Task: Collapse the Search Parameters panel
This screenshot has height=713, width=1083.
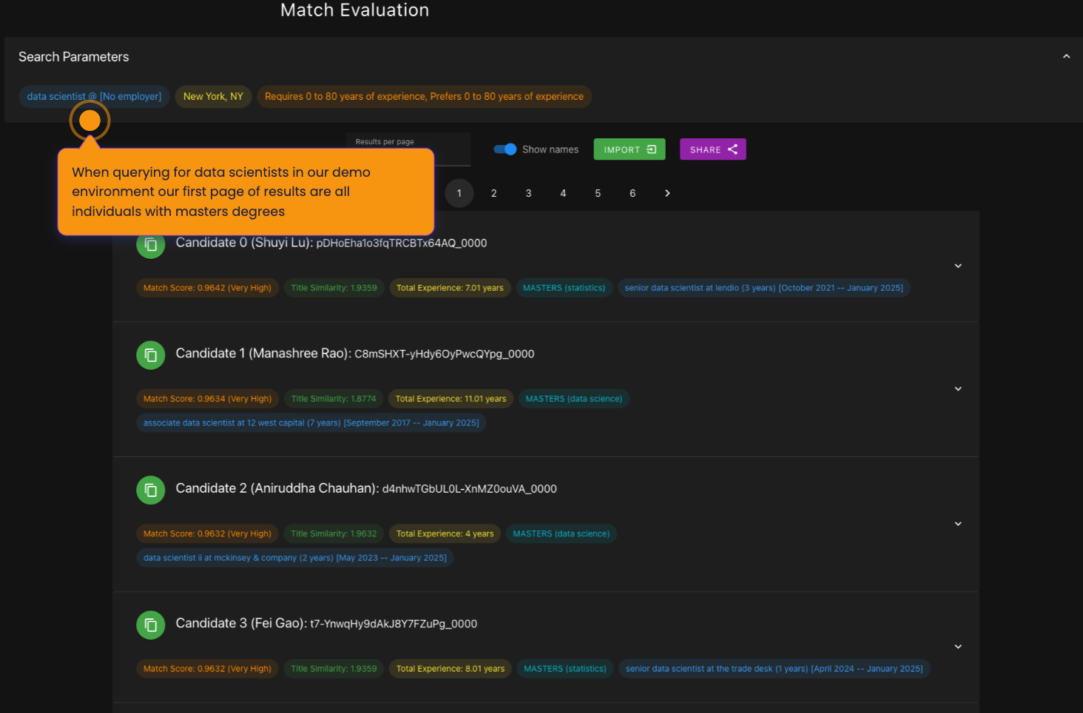Action: (x=1066, y=57)
